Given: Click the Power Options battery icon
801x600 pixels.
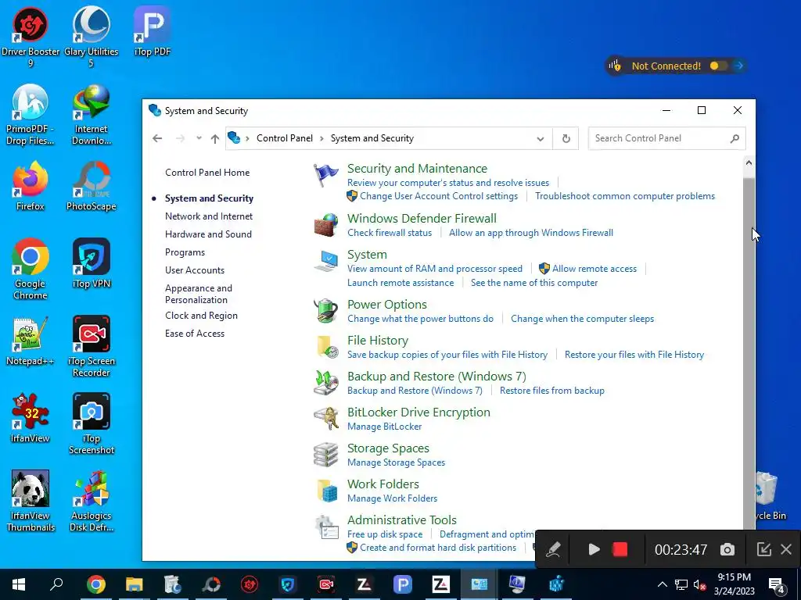Looking at the screenshot, I should point(326,311).
